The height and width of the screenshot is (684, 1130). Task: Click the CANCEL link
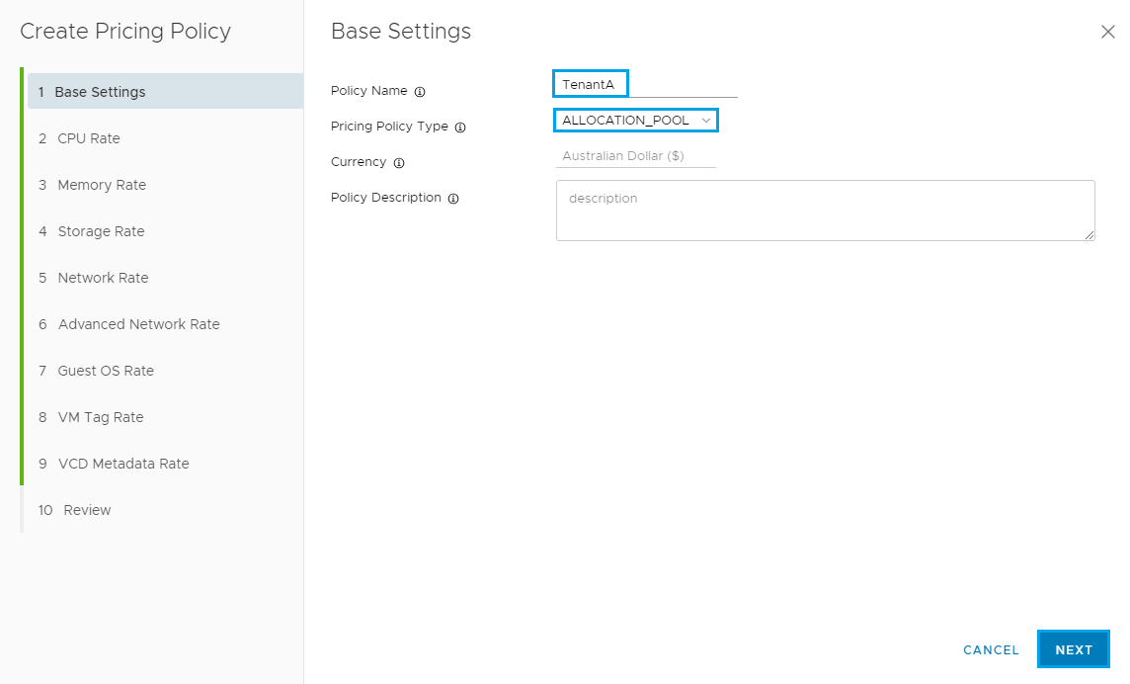(x=991, y=650)
